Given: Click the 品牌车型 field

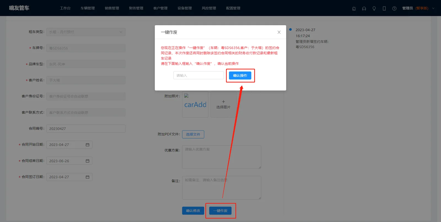Looking at the screenshot, I should point(86,64).
